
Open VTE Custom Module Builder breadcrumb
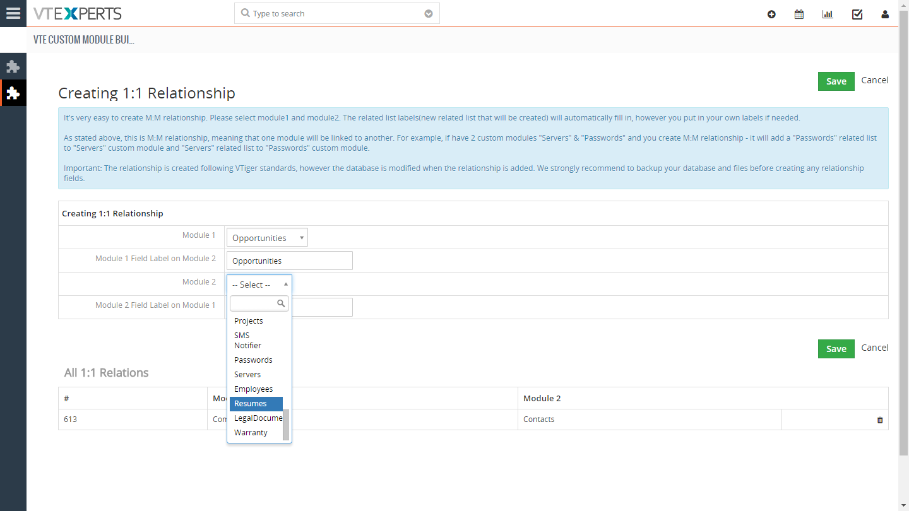click(84, 40)
